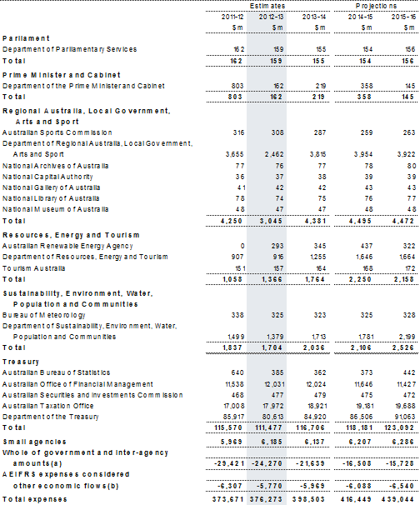Screen dimensions: 420x505
Task: Select the -5,770 AEIFRS expenses value
Action: [x=269, y=486]
